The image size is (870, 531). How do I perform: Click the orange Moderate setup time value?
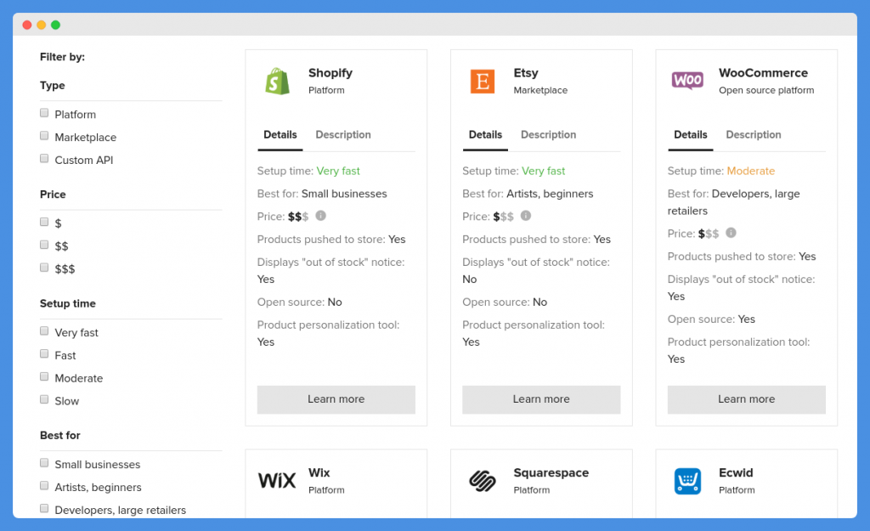(751, 171)
